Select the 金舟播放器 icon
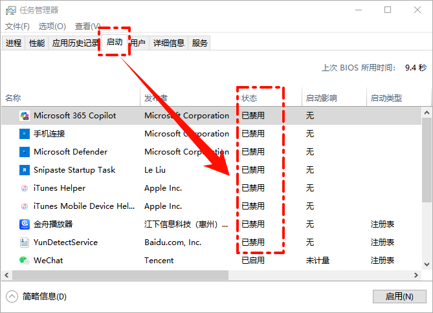The width and height of the screenshot is (433, 313). click(x=24, y=224)
